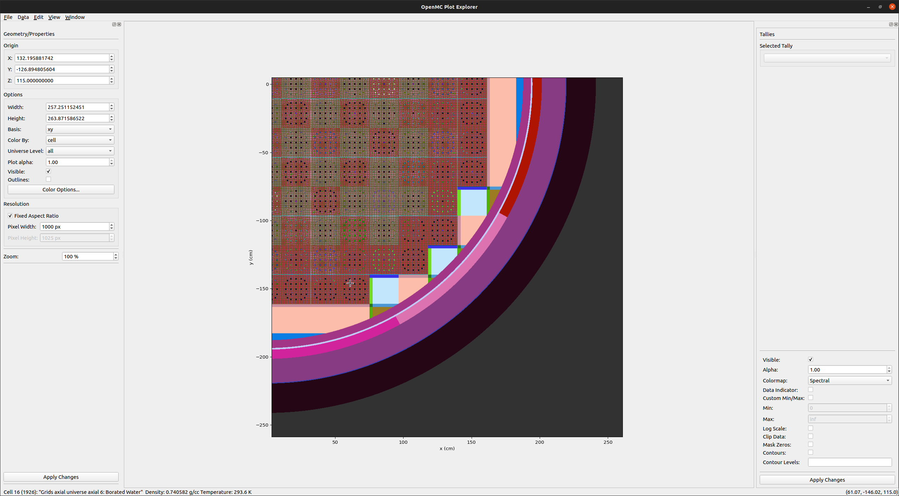Click the Width value field
This screenshot has height=496, width=899.
(x=77, y=107)
